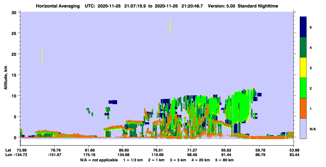Screen dimensions: 326x167
Task: Click the yellow vertical streak near 20 km altitude
Action: pos(42,56)
